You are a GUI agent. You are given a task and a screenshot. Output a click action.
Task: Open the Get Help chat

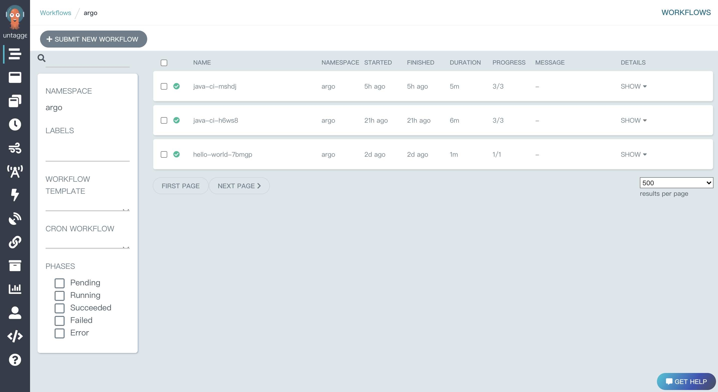686,381
